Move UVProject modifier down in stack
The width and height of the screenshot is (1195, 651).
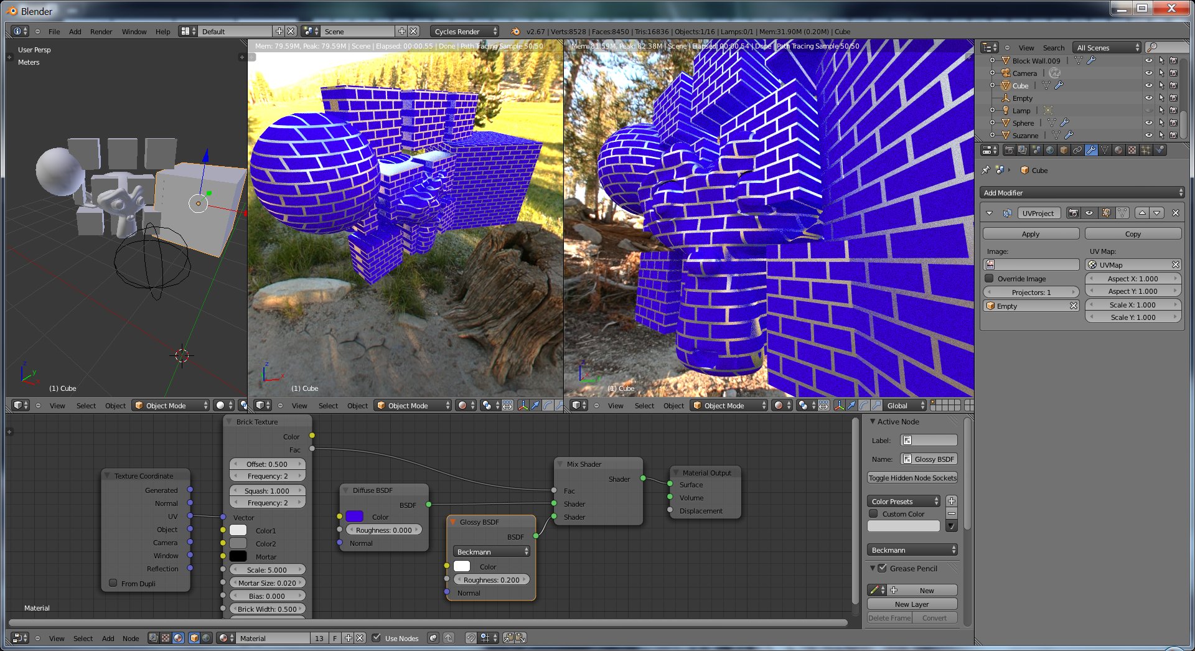(1157, 213)
